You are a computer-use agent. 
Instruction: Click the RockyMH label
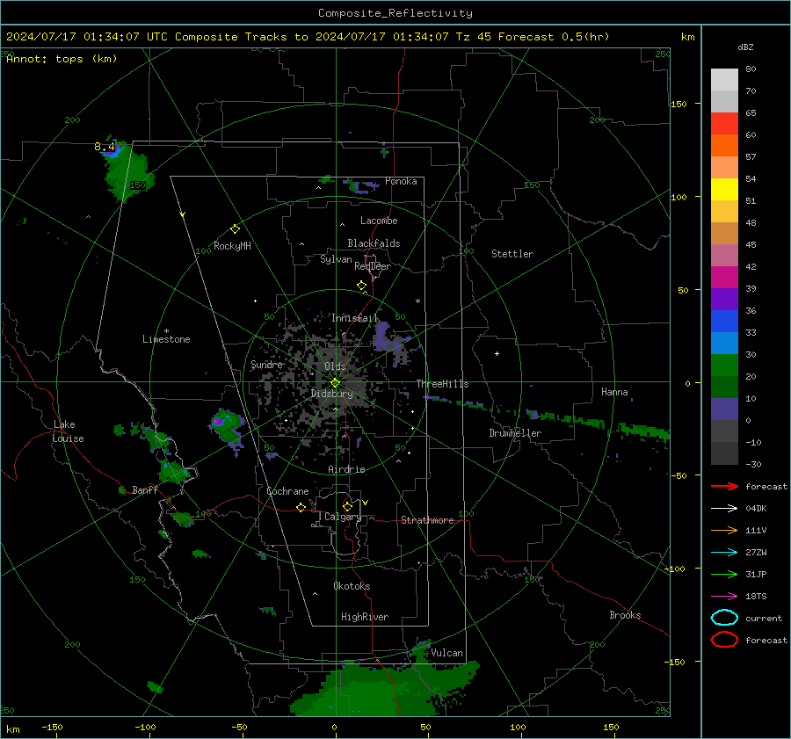click(x=232, y=246)
